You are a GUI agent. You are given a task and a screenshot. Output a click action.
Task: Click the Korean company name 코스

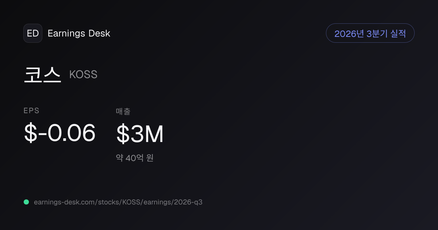pos(42,74)
